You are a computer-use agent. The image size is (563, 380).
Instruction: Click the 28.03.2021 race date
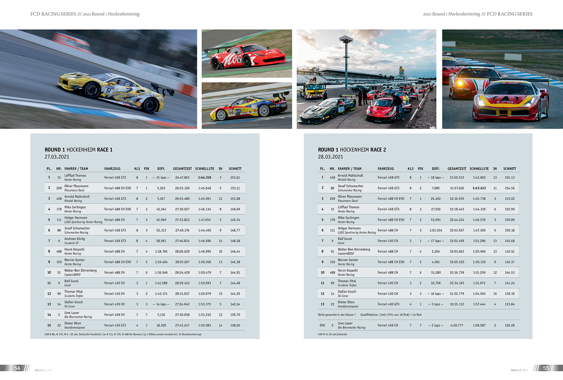pyautogui.click(x=330, y=157)
